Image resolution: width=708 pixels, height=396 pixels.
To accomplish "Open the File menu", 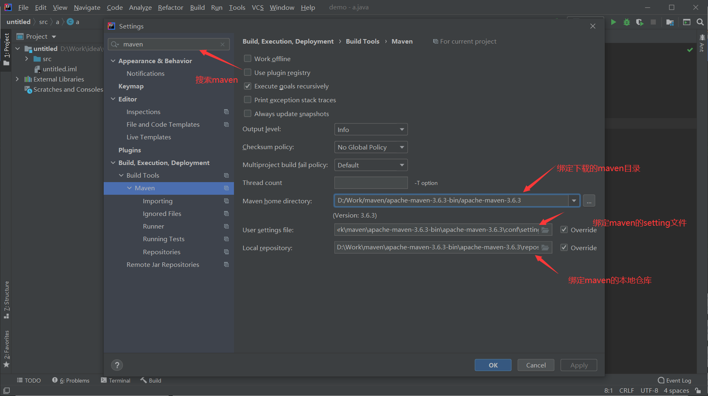I will tap(23, 7).
